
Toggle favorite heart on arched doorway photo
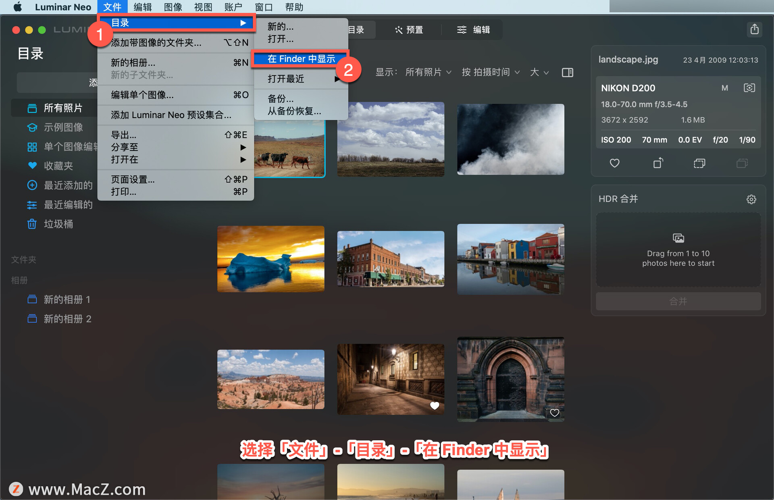pyautogui.click(x=555, y=412)
